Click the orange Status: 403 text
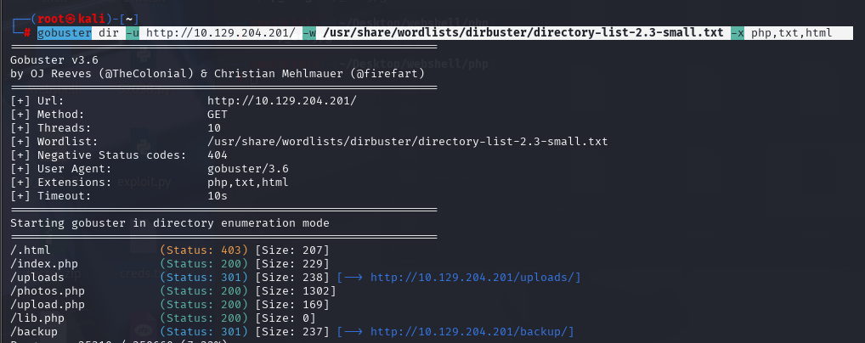Image resolution: width=865 pixels, height=343 pixels. tap(204, 250)
